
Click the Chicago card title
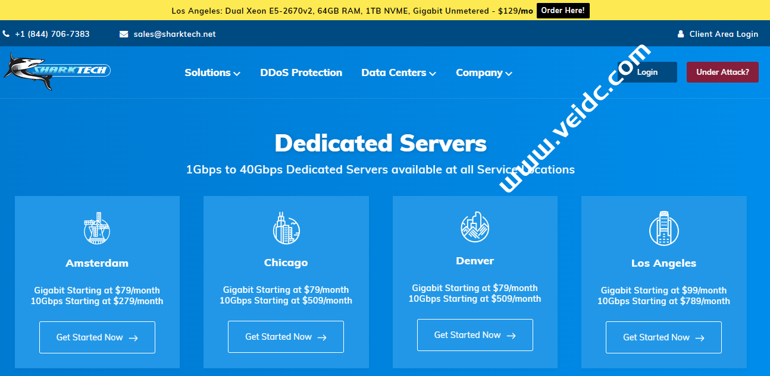tap(286, 263)
